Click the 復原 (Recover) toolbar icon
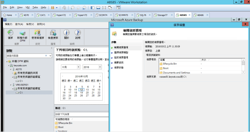This screenshot has width=250, height=132. coord(10,33)
